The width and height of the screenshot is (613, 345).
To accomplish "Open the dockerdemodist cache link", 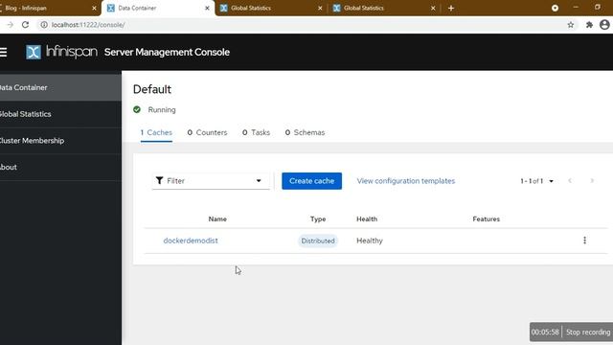I will [191, 241].
